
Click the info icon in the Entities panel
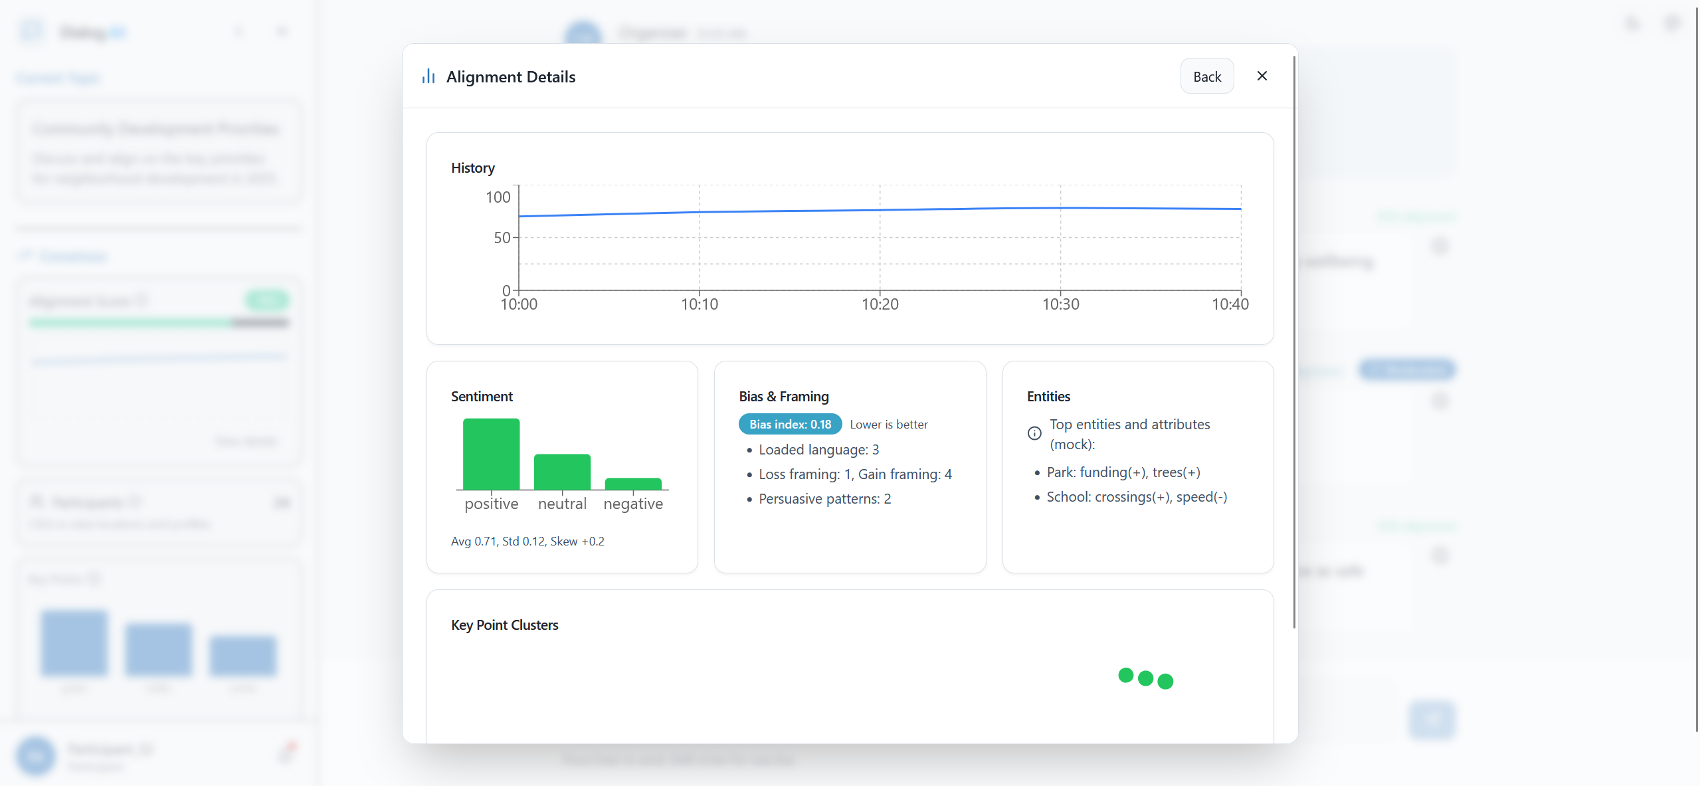[x=1034, y=433]
